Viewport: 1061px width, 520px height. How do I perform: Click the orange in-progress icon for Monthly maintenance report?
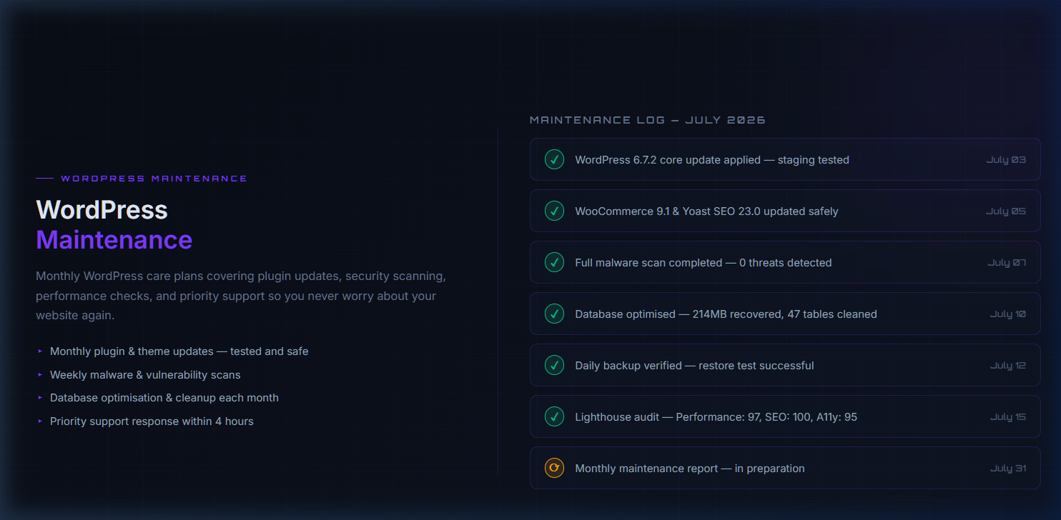pyautogui.click(x=554, y=468)
